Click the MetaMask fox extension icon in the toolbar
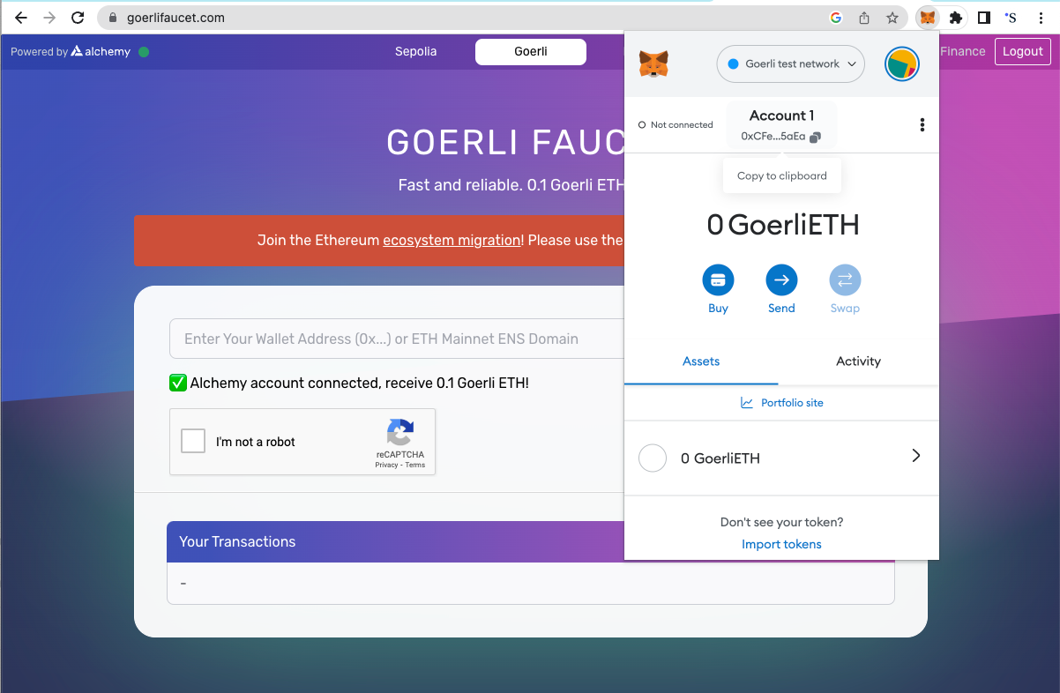This screenshot has height=693, width=1060. (927, 18)
